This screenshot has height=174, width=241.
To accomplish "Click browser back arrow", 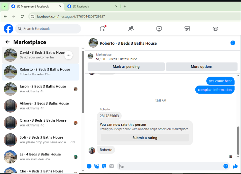I will tap(5, 17).
